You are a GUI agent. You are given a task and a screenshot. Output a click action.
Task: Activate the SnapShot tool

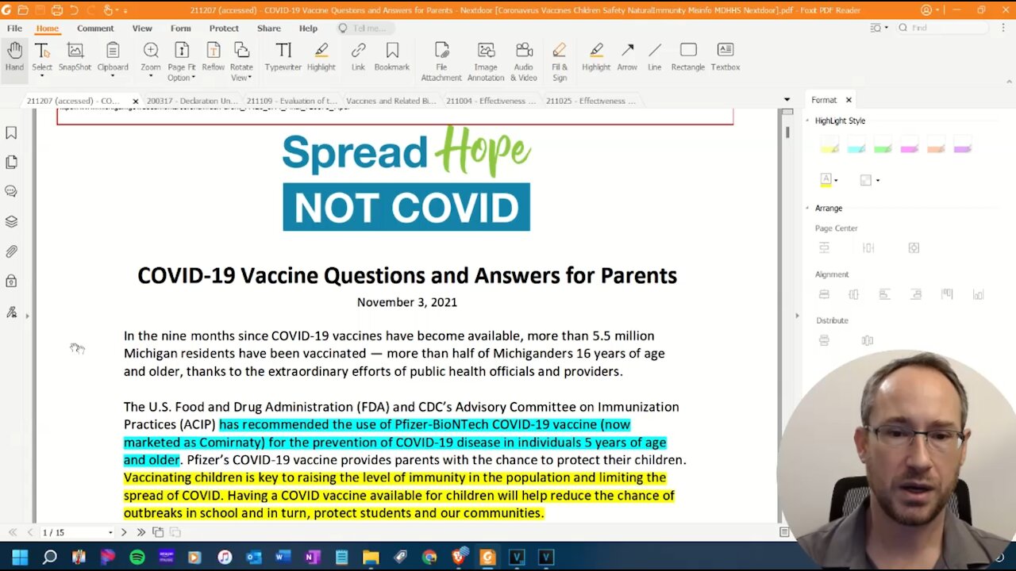[75, 57]
